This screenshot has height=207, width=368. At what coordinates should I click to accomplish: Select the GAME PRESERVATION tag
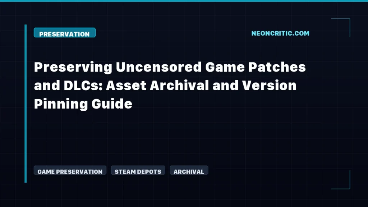pos(70,170)
